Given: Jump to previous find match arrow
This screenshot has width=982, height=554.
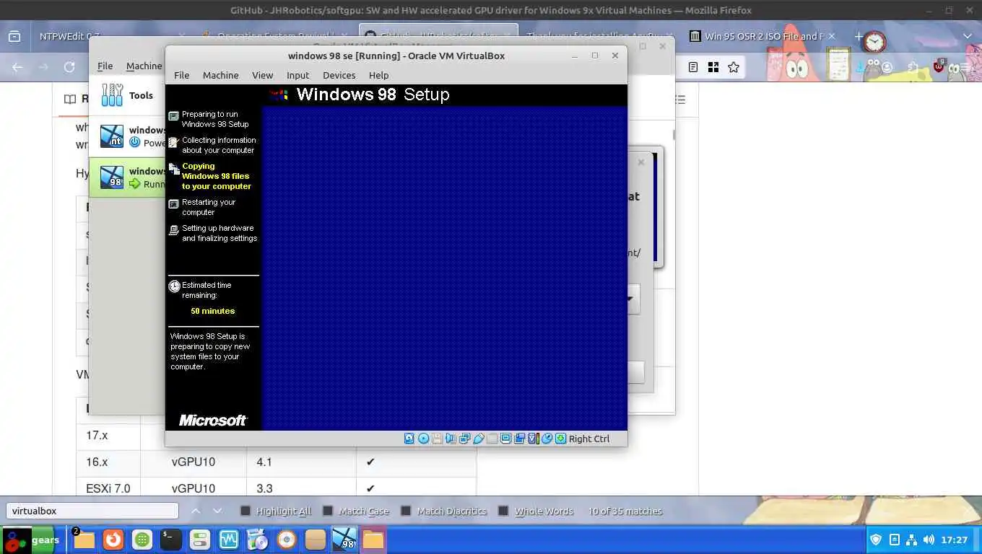Looking at the screenshot, I should 196,511.
